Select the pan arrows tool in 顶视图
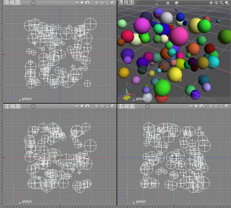The height and width of the screenshot is (208, 231). (x=97, y=3)
